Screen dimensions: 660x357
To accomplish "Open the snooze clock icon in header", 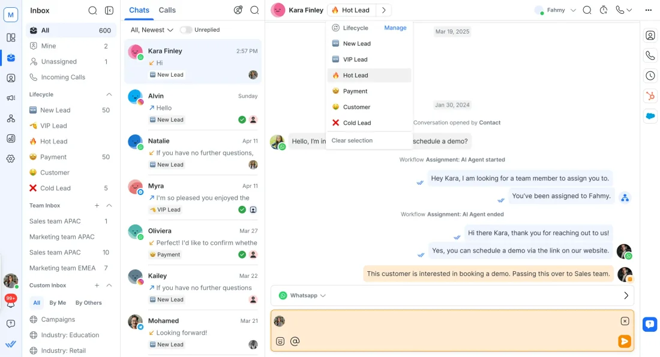I will [604, 10].
